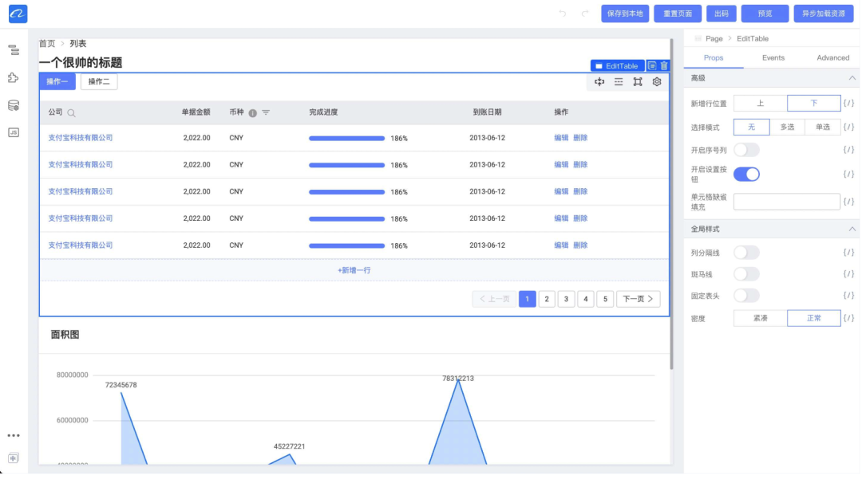862x483 pixels.
Task: Click the 单元格缺省填充 input field
Action: 787,202
